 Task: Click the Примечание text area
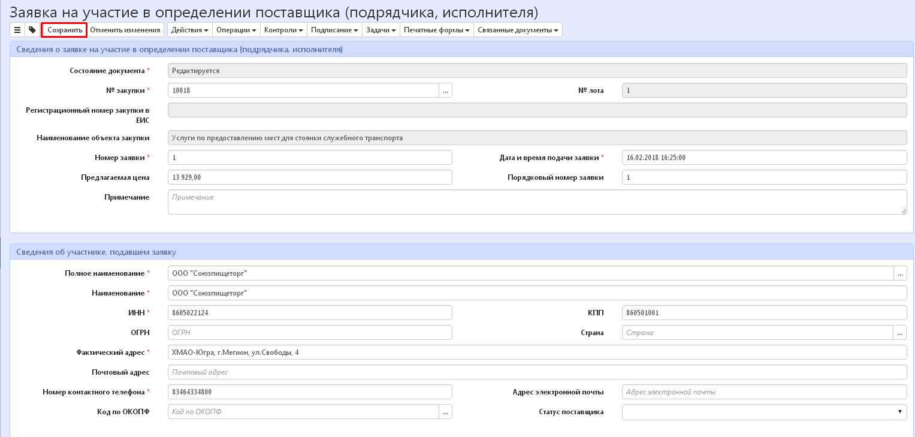click(537, 202)
